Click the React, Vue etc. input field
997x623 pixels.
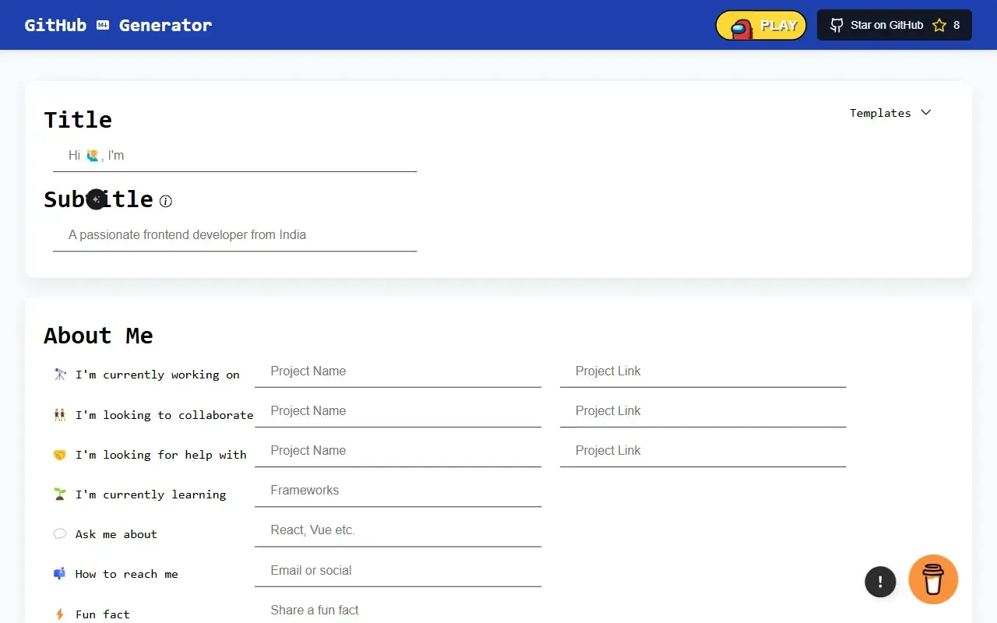click(x=398, y=530)
